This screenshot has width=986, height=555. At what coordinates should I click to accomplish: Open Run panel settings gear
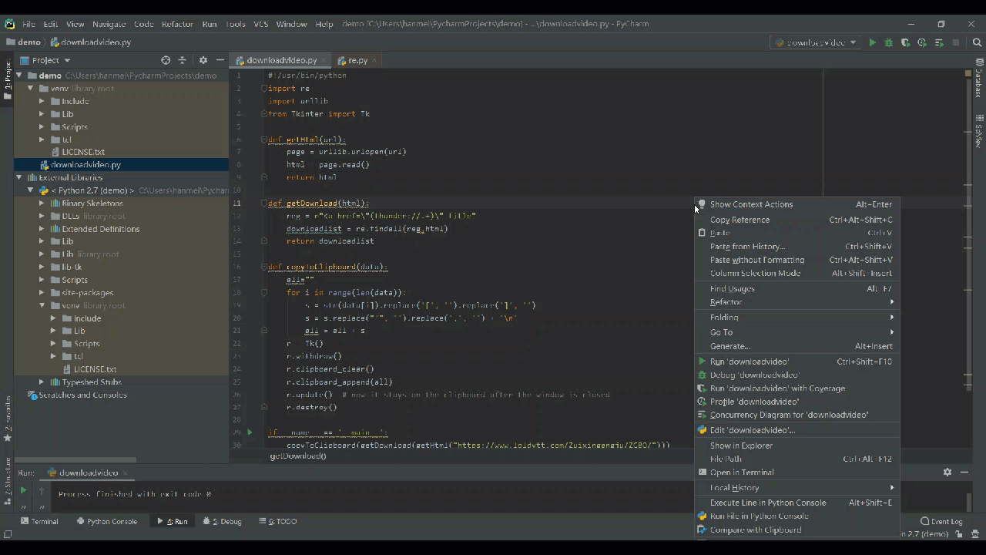[x=947, y=472]
